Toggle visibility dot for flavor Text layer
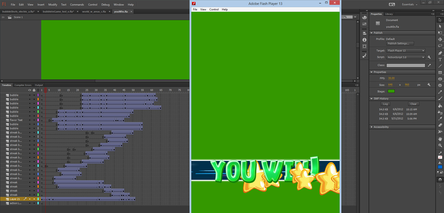 pyautogui.click(x=30, y=120)
